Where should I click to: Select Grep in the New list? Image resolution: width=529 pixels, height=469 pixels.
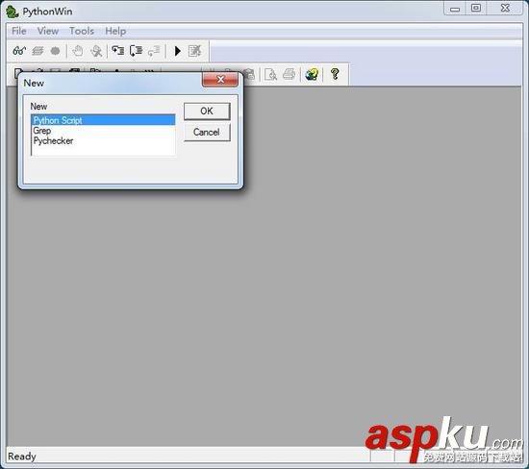click(x=103, y=131)
